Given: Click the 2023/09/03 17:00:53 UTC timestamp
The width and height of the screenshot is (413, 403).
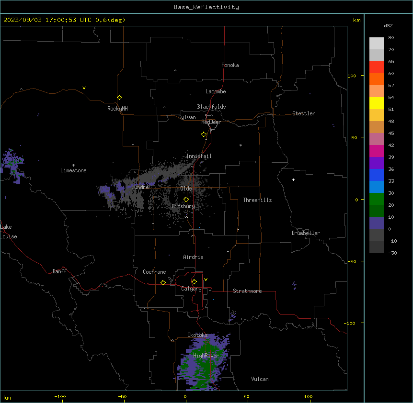Looking at the screenshot, I should [x=47, y=20].
